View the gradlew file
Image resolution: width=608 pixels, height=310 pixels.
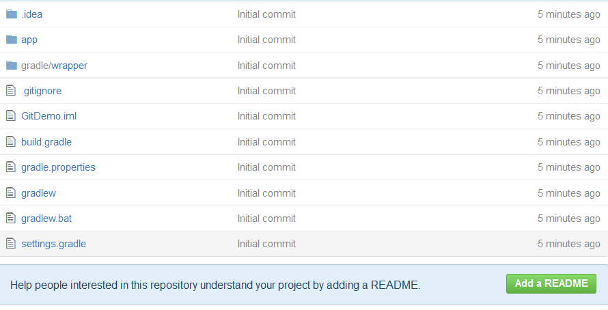[x=38, y=193]
